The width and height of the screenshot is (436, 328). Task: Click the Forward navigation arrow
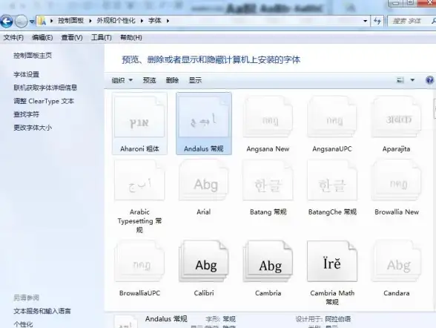click(21, 21)
